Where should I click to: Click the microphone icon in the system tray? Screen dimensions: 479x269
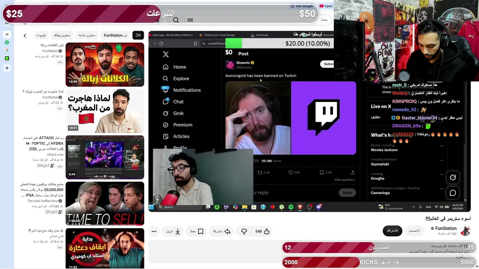(x=420, y=207)
